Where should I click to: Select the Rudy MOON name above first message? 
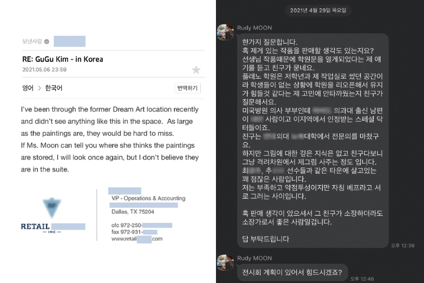pos(254,28)
